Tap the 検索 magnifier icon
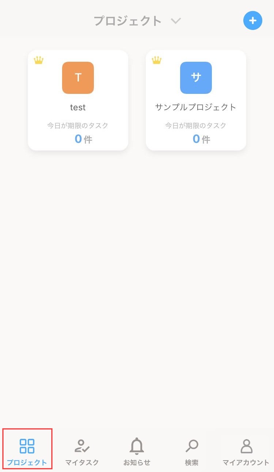Screen dimensions: 274x472 coord(192,446)
